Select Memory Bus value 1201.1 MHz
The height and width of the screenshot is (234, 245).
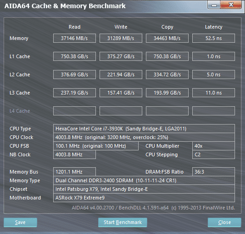coord(75,172)
